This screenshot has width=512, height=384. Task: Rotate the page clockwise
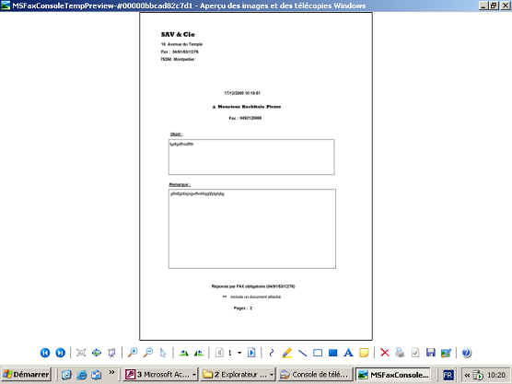184,353
